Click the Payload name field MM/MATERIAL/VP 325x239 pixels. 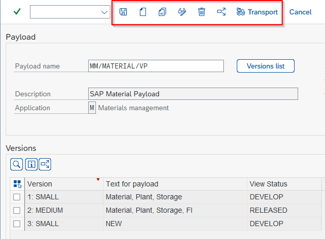(x=156, y=66)
